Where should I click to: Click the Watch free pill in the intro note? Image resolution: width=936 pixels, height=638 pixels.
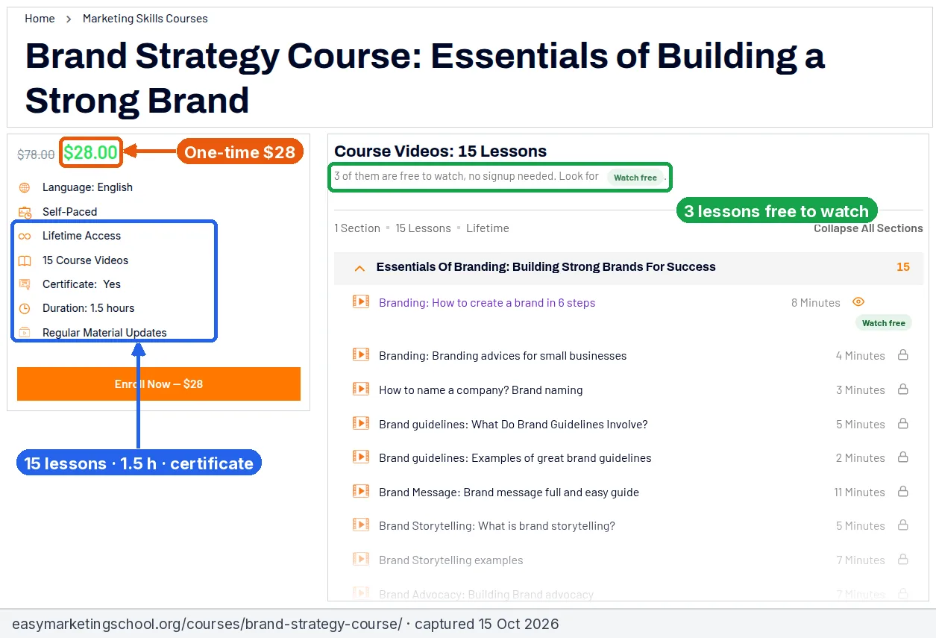click(x=635, y=178)
